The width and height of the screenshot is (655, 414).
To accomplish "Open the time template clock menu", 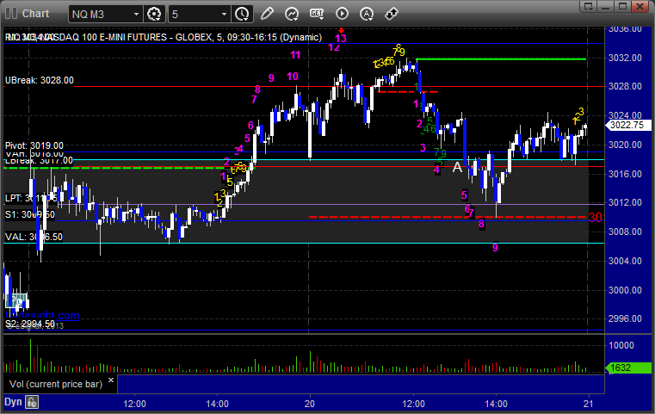I will click(x=242, y=15).
